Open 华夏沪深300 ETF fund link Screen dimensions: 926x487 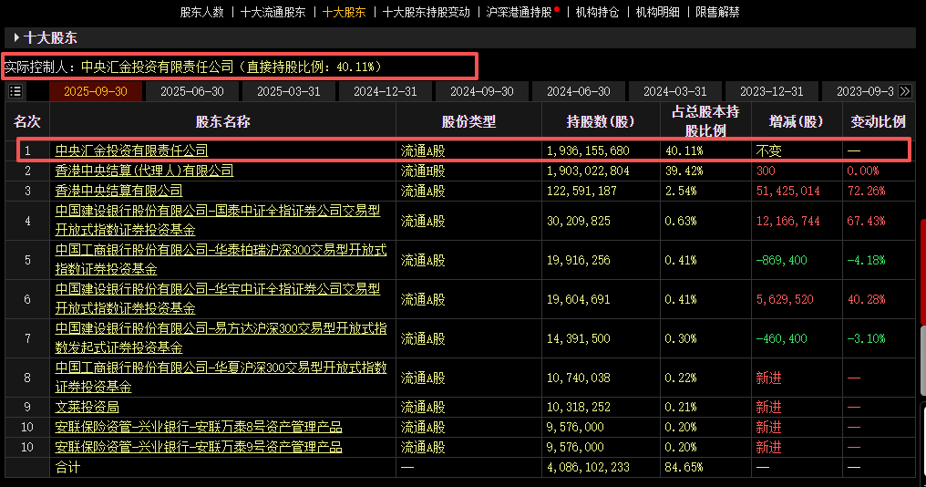coord(221,377)
